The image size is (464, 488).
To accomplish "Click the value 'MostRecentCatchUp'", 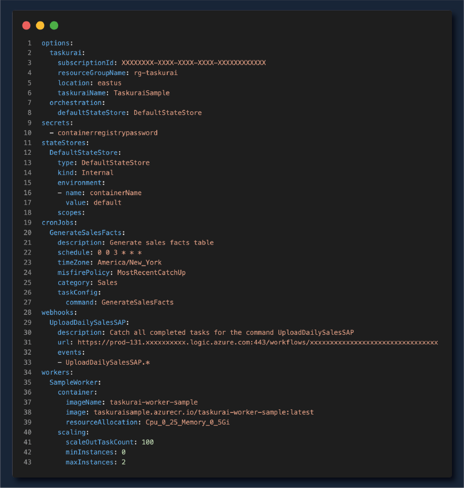I will (152, 273).
